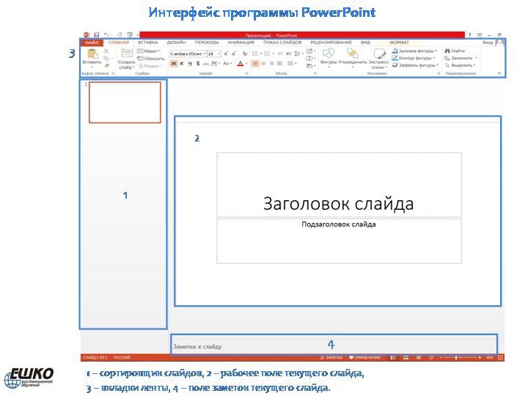Switch to Slide Sorter view icon
This screenshot has height=396, width=528.
406,358
